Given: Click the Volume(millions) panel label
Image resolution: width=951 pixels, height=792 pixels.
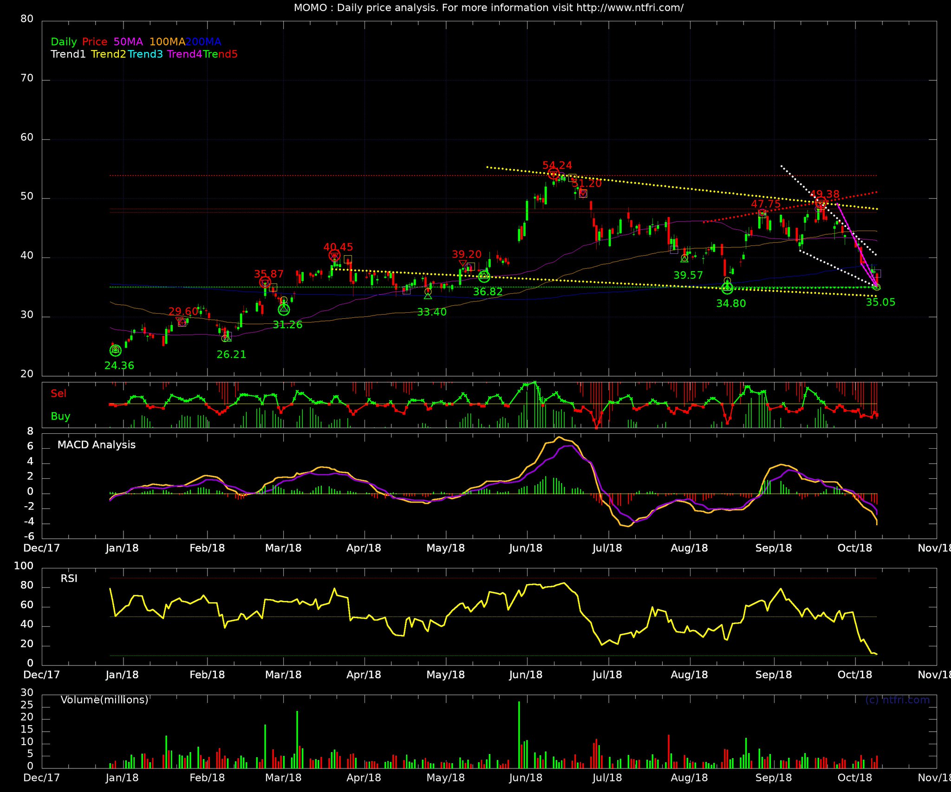Looking at the screenshot, I should click(x=104, y=700).
